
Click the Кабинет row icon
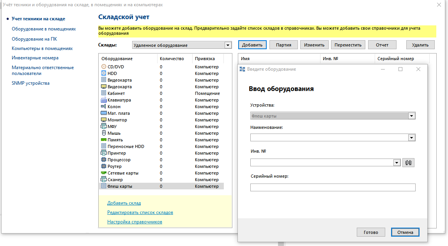point(103,93)
